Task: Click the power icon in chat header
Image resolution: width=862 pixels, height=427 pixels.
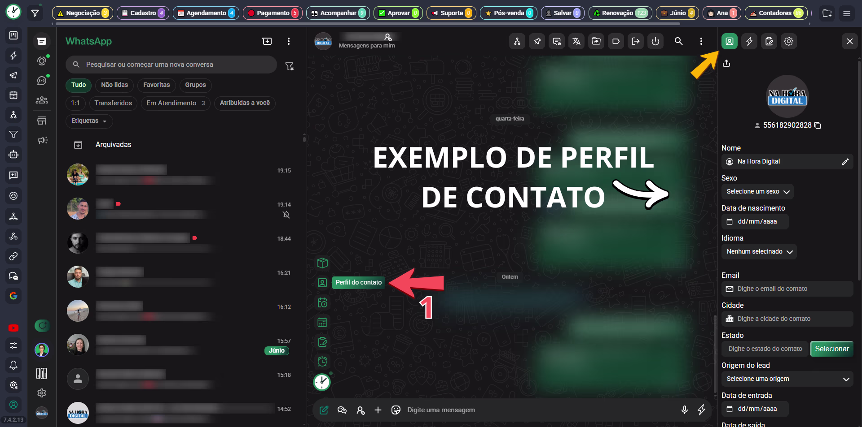Action: 655,41
